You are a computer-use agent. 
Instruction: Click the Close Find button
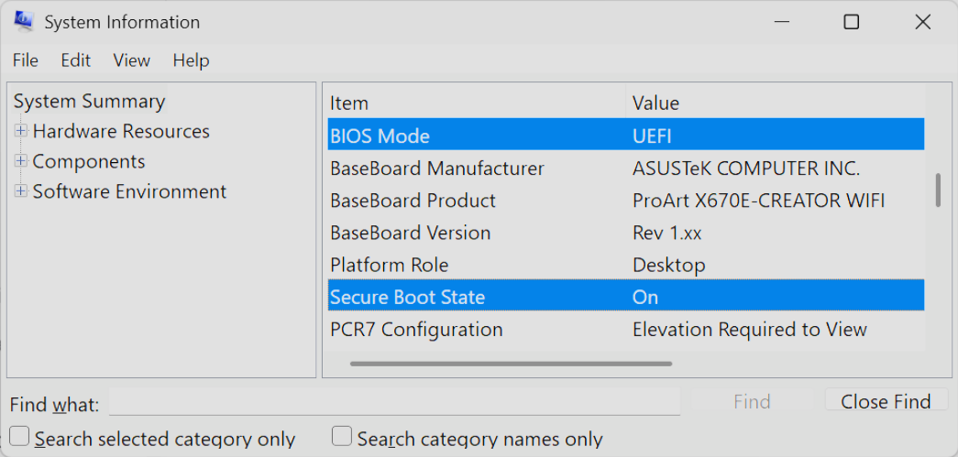pyautogui.click(x=885, y=401)
